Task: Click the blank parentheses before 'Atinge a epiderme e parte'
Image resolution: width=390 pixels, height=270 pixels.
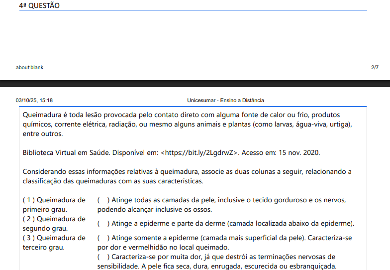Action: (x=103, y=224)
